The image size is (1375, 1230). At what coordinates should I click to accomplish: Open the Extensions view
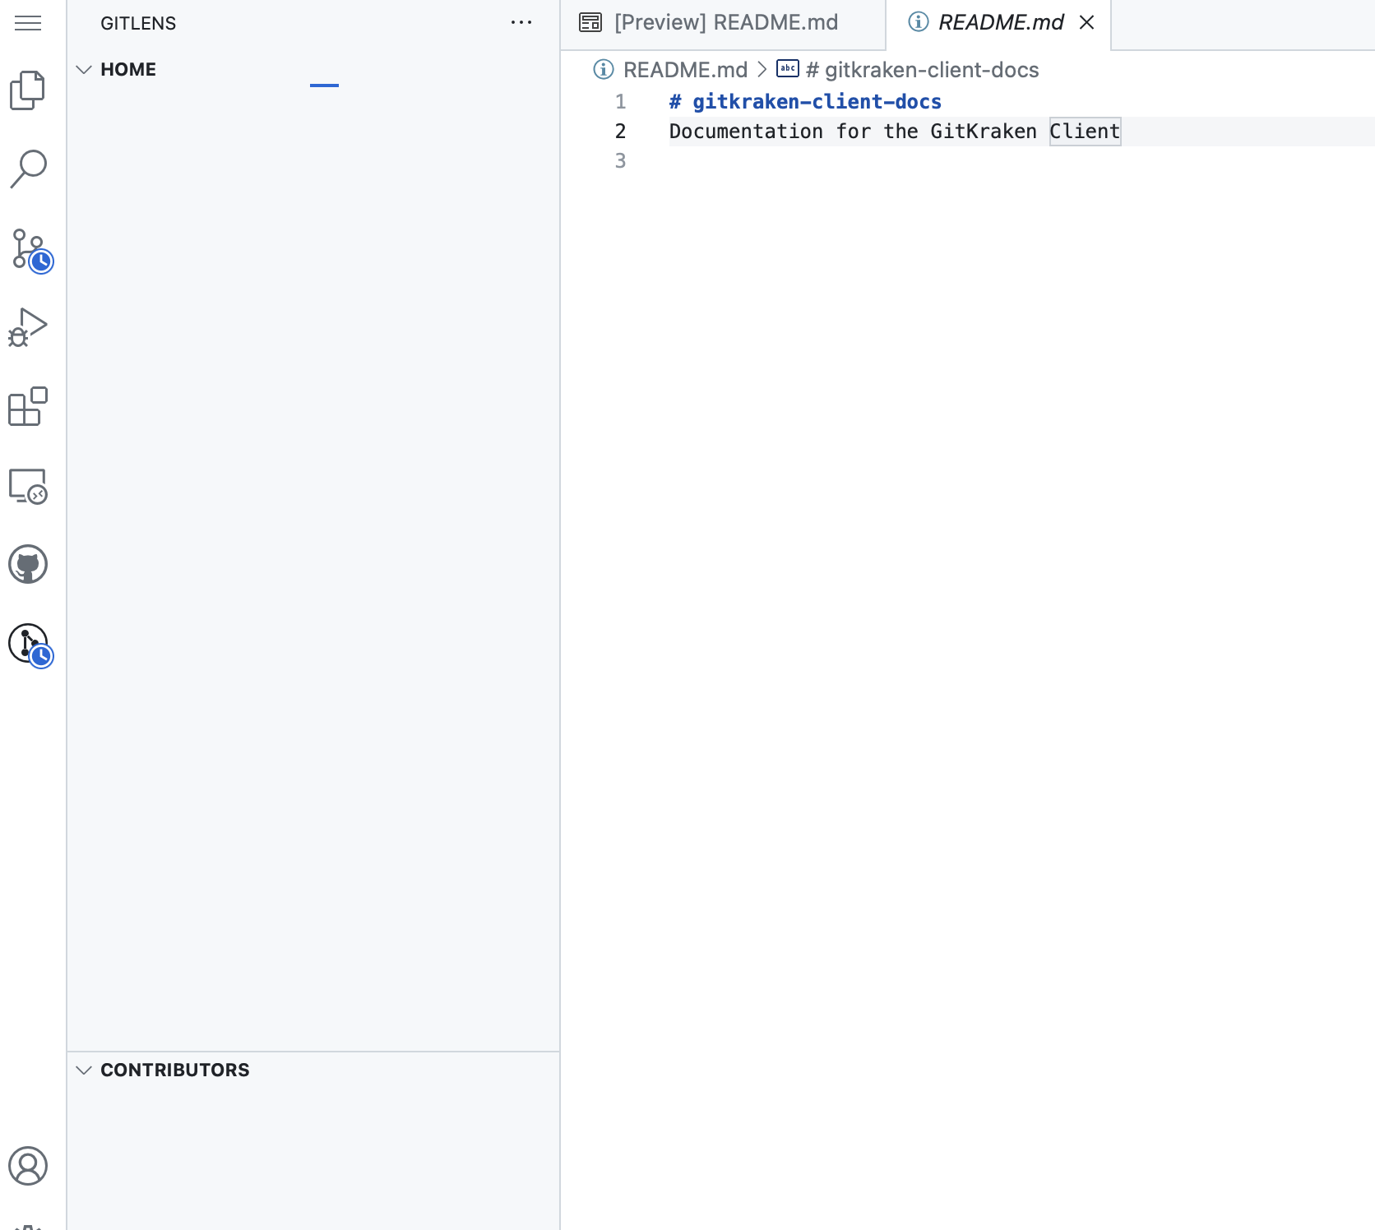pyautogui.click(x=27, y=407)
